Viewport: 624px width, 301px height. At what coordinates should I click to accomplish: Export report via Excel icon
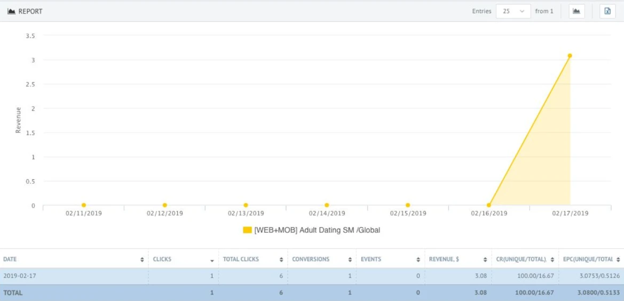[607, 11]
